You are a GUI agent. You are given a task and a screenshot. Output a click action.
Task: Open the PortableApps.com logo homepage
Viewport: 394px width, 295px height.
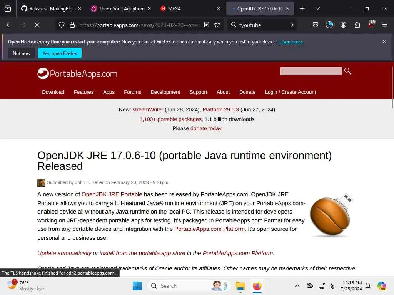click(x=77, y=73)
